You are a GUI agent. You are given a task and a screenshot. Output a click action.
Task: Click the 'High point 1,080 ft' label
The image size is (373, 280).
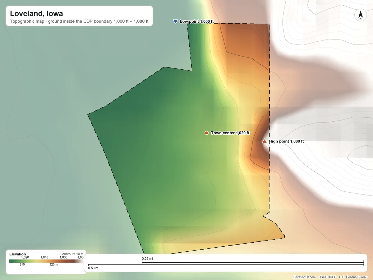point(286,141)
